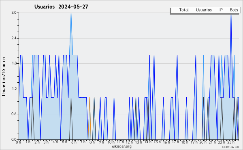
Task: Click the '8 h' x-axis label
Action: (92, 142)
